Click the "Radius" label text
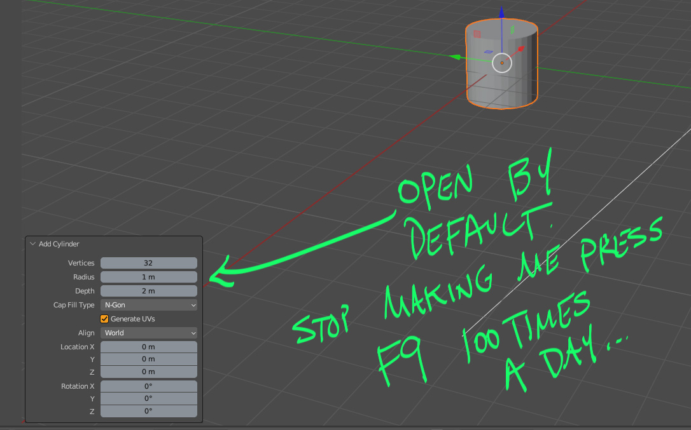Screen dimensions: 691x430 coord(84,277)
